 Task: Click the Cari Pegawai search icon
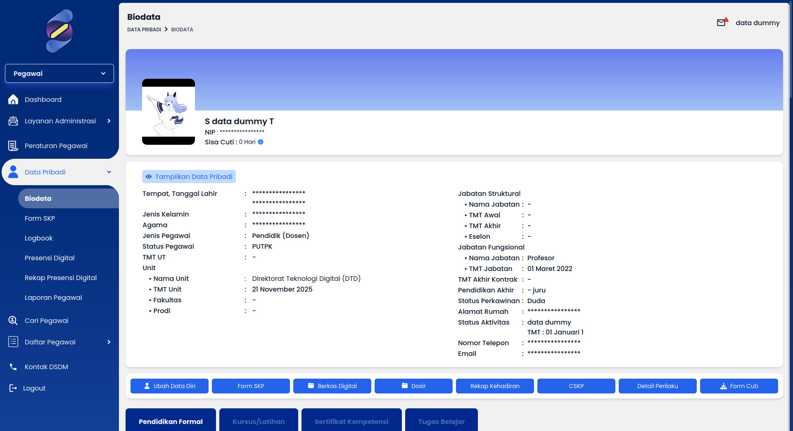tap(13, 320)
